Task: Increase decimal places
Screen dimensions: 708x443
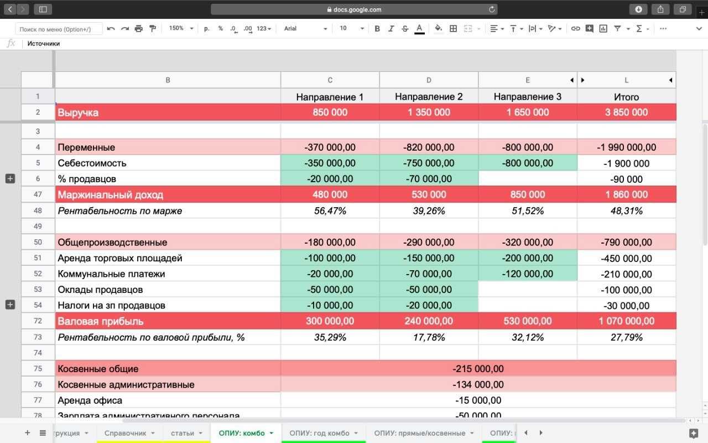Action: pos(247,28)
